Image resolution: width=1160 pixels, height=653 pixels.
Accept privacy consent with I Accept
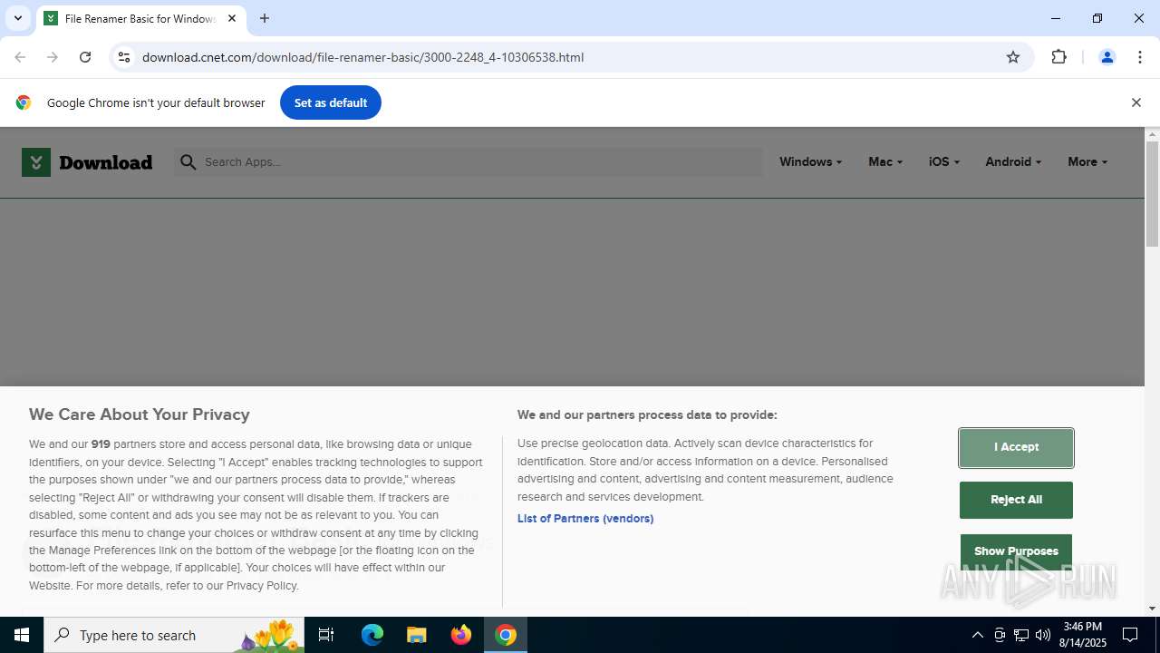click(1016, 447)
